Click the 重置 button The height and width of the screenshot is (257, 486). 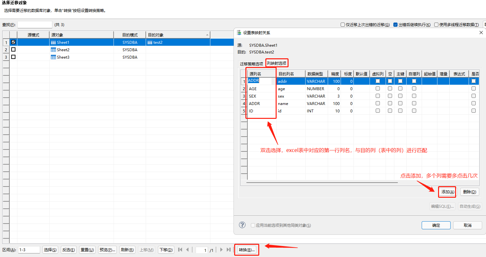(87, 250)
